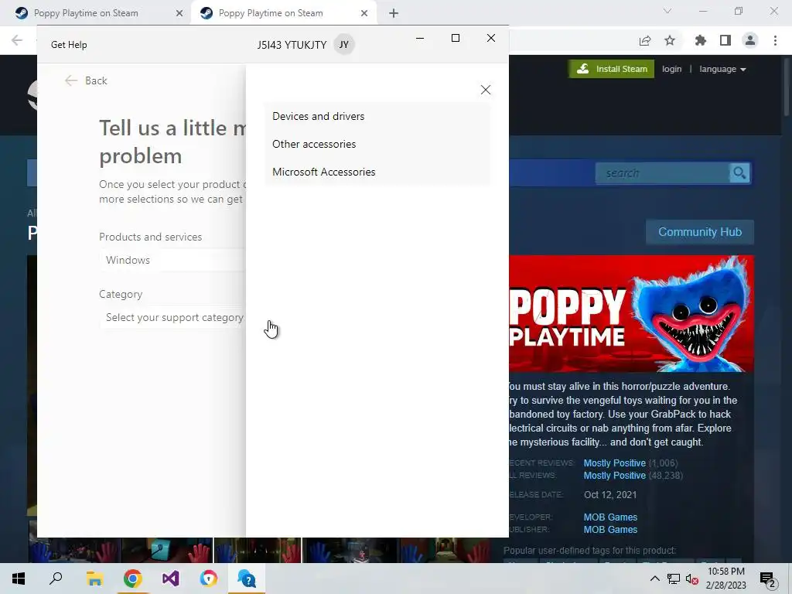792x594 pixels.
Task: Open File Explorer from the taskbar
Action: (94, 579)
